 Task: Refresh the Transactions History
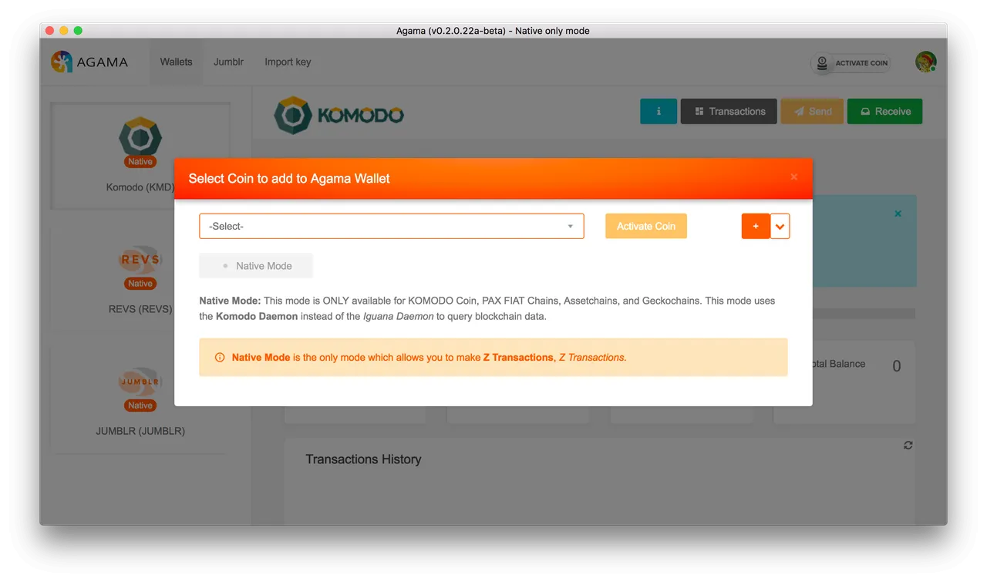[x=908, y=445]
